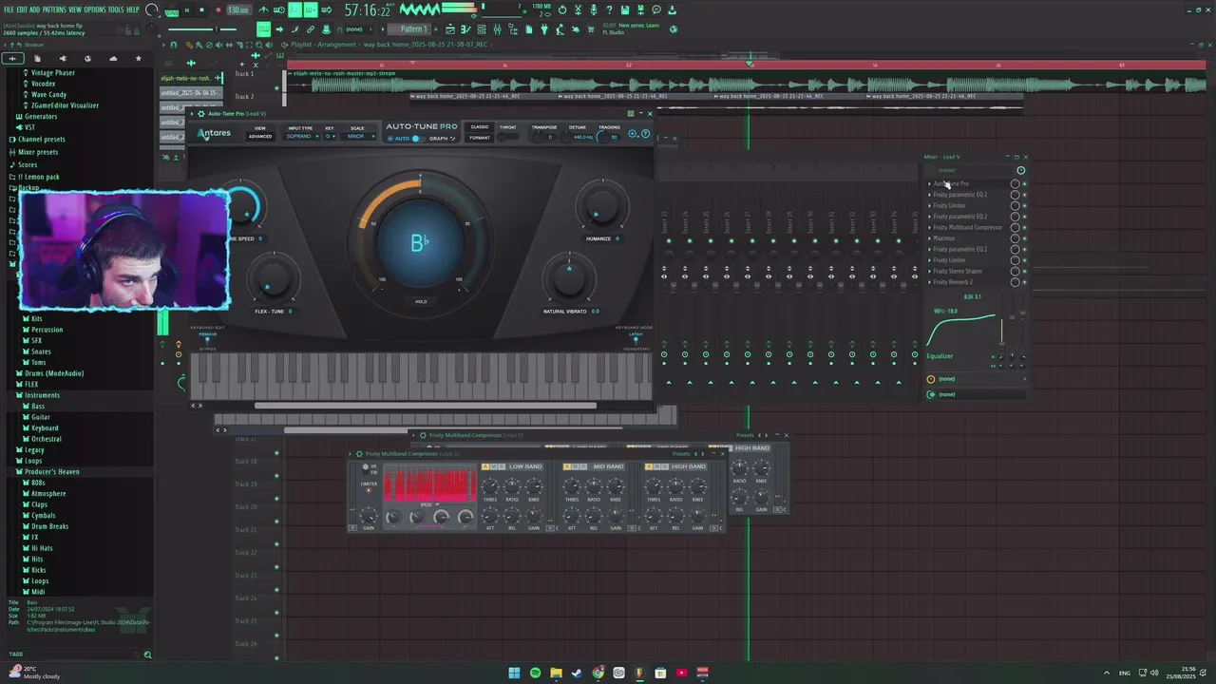Open the Key G dropdown in Auto-Tune

click(331, 136)
